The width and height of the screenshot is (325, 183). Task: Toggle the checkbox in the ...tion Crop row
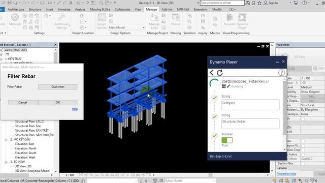[303, 150]
